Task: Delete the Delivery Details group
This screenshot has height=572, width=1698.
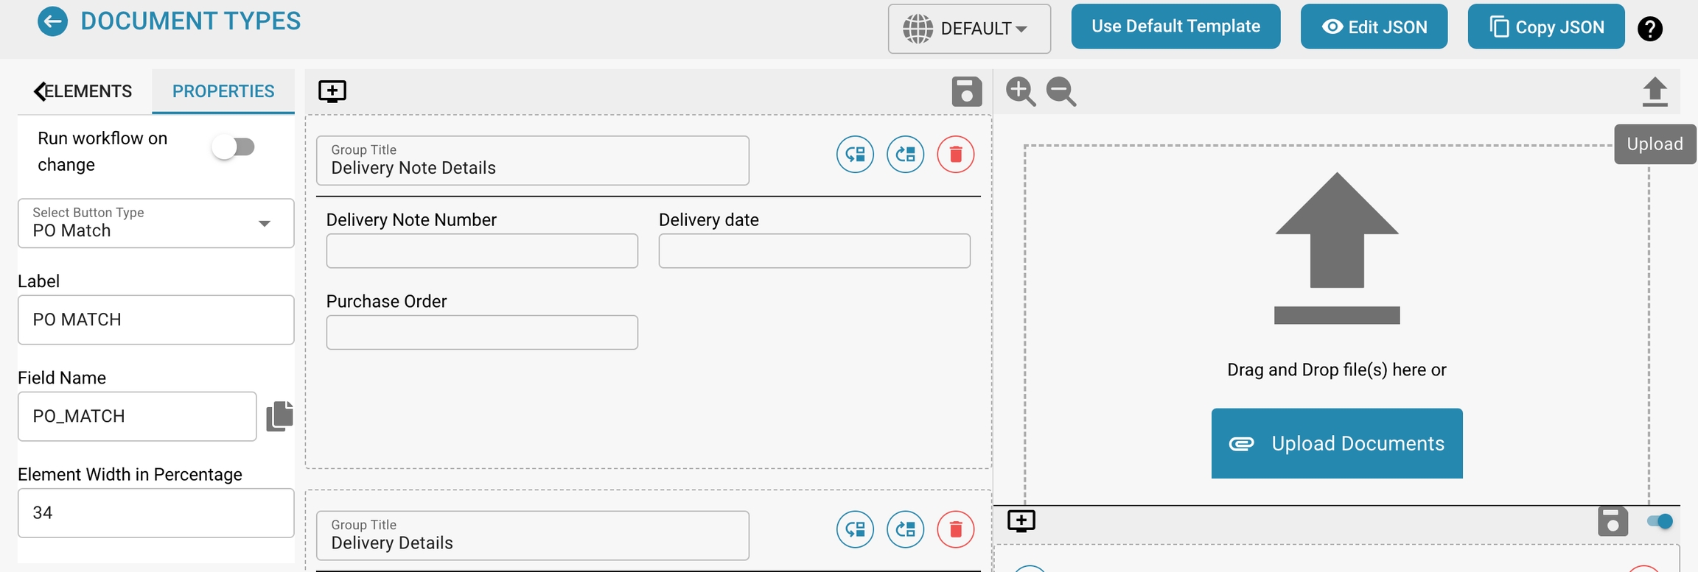Action: [x=955, y=529]
